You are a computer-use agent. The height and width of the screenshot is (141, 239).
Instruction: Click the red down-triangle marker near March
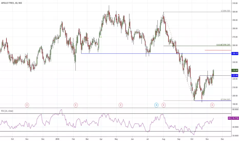[x=88, y=38]
